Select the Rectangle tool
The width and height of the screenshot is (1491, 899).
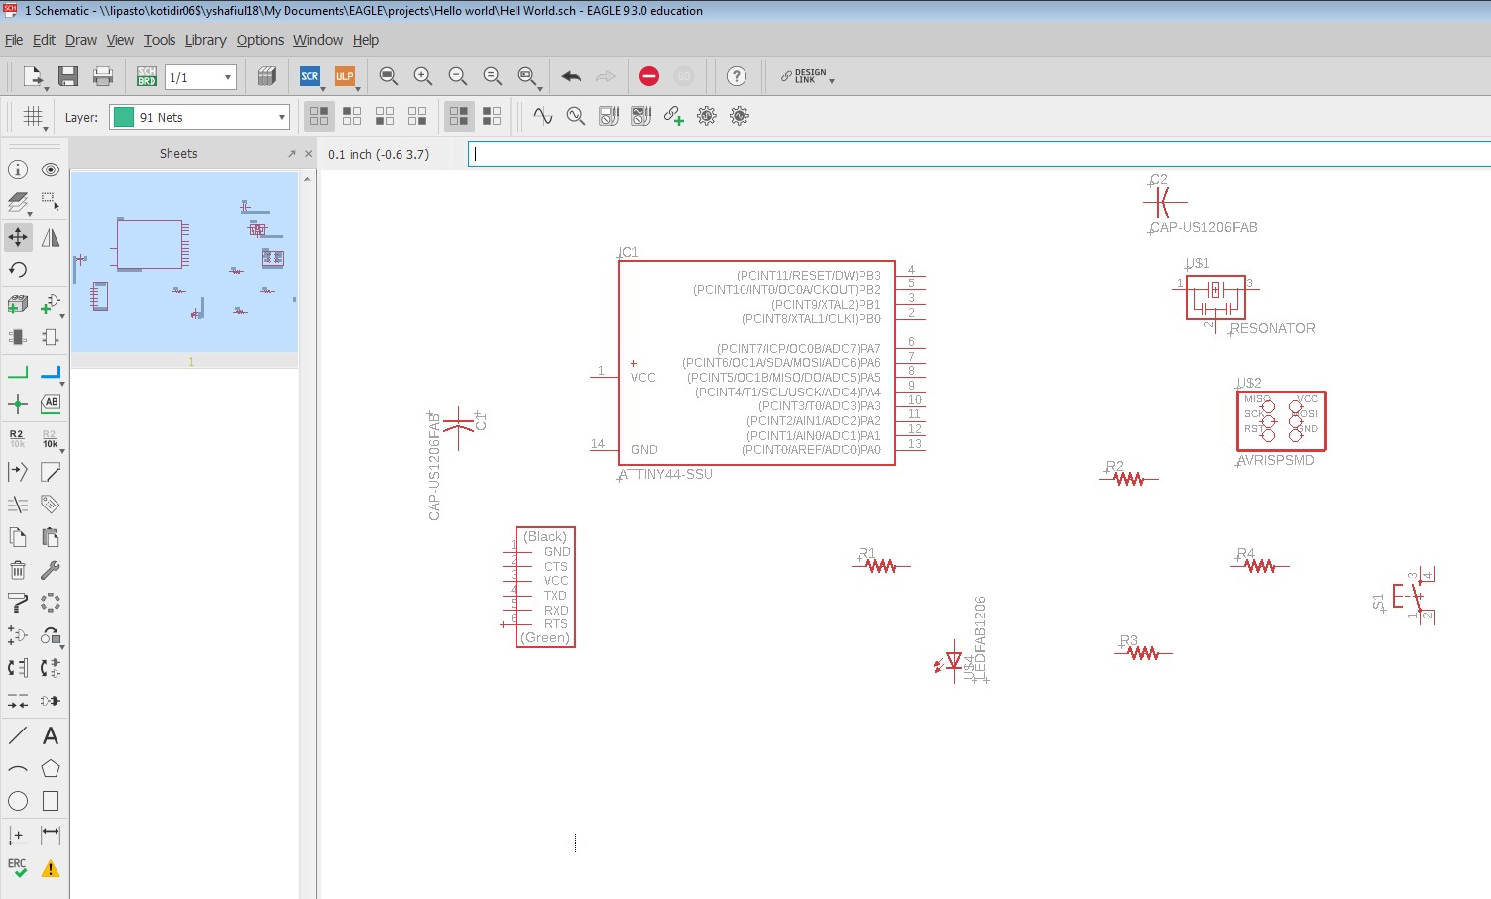click(51, 801)
